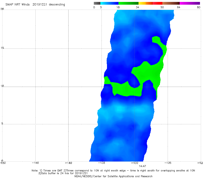Viewport: 203px width, 178px height.
Task: Click the longitude axis label "-125"
Action: click(168, 163)
